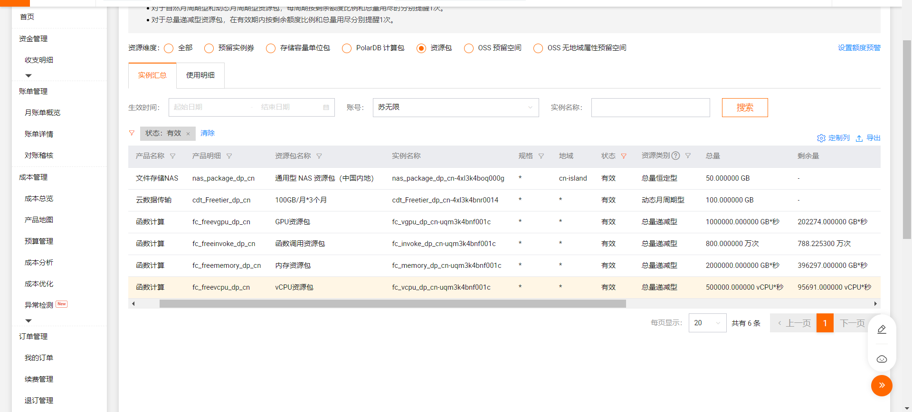912x412 pixels.
Task: Select the PolarDB 计算包 radio option
Action: [x=347, y=48]
